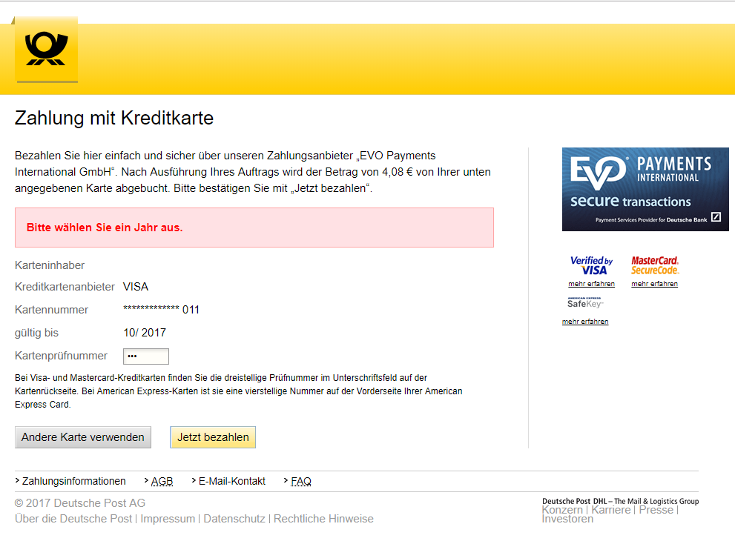This screenshot has height=541, width=735.
Task: Open the 'Rechtliche Hinweise' footer link
Action: coord(323,519)
